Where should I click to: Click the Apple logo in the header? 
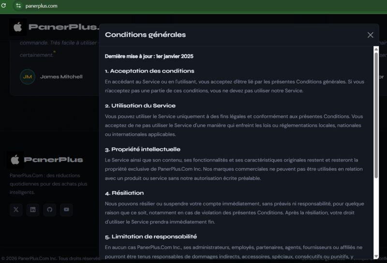pos(17,27)
